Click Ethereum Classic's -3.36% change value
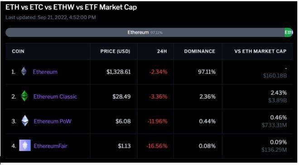299x165 pixels. pos(158,96)
